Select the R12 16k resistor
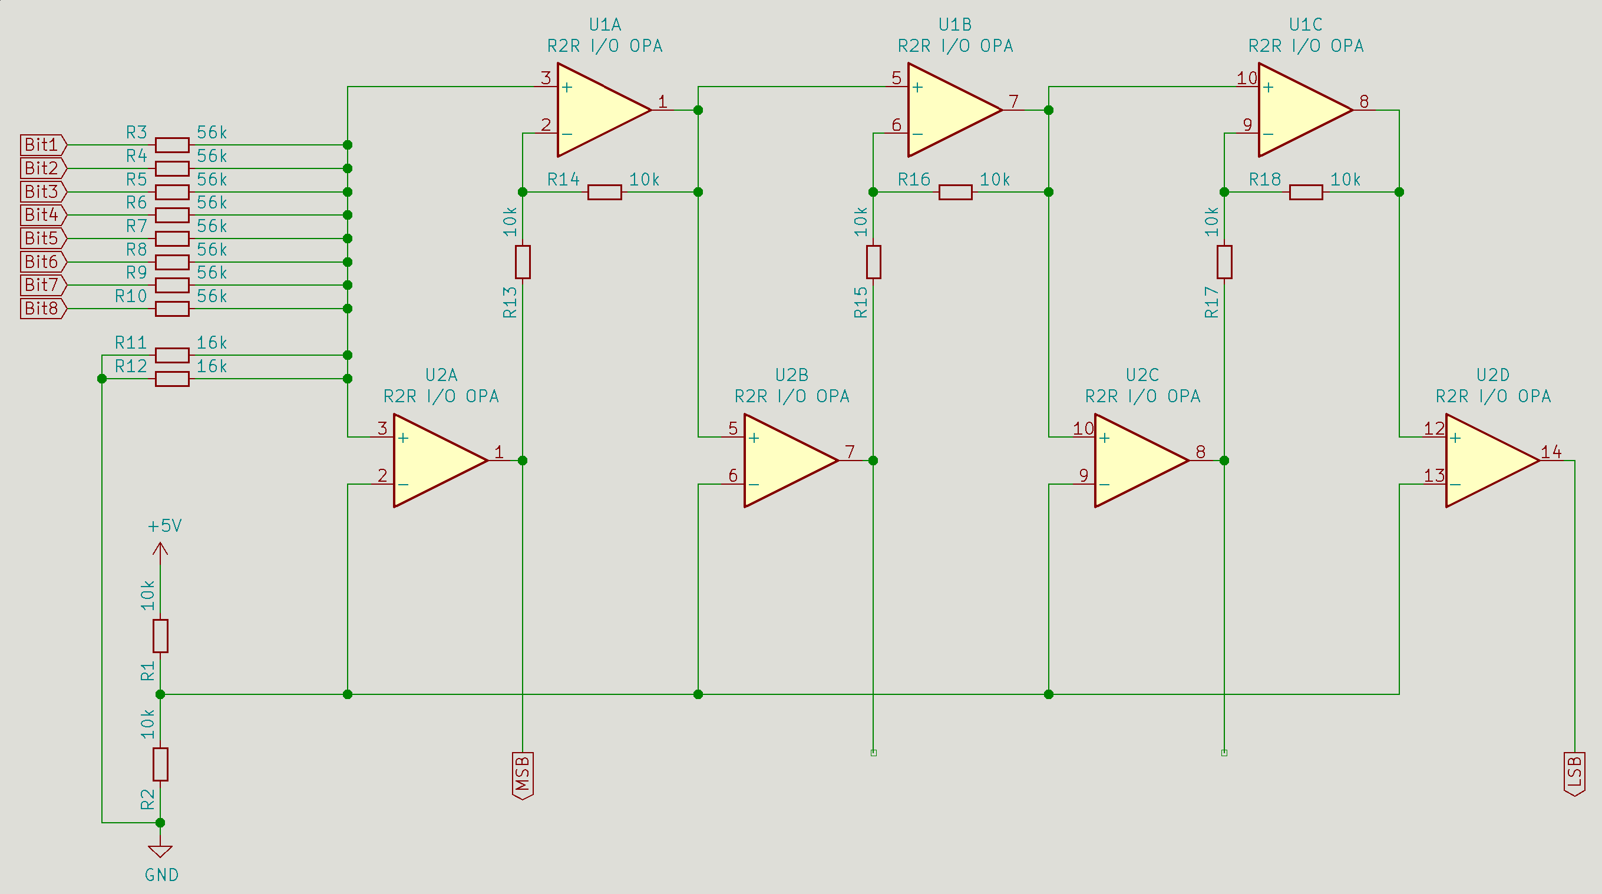This screenshot has width=1602, height=894. (x=172, y=379)
